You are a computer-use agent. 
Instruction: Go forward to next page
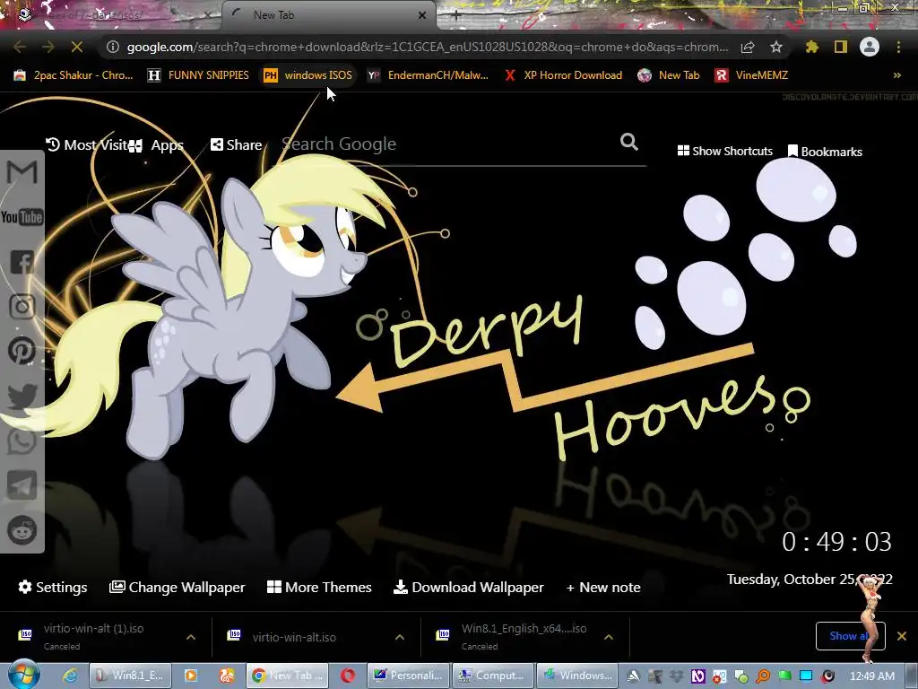[48, 47]
